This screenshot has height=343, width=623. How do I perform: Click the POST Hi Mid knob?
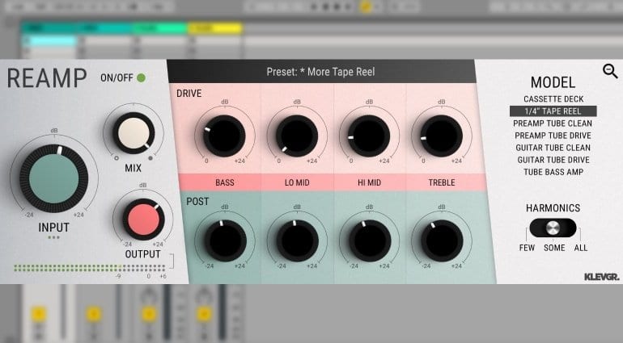coord(370,241)
